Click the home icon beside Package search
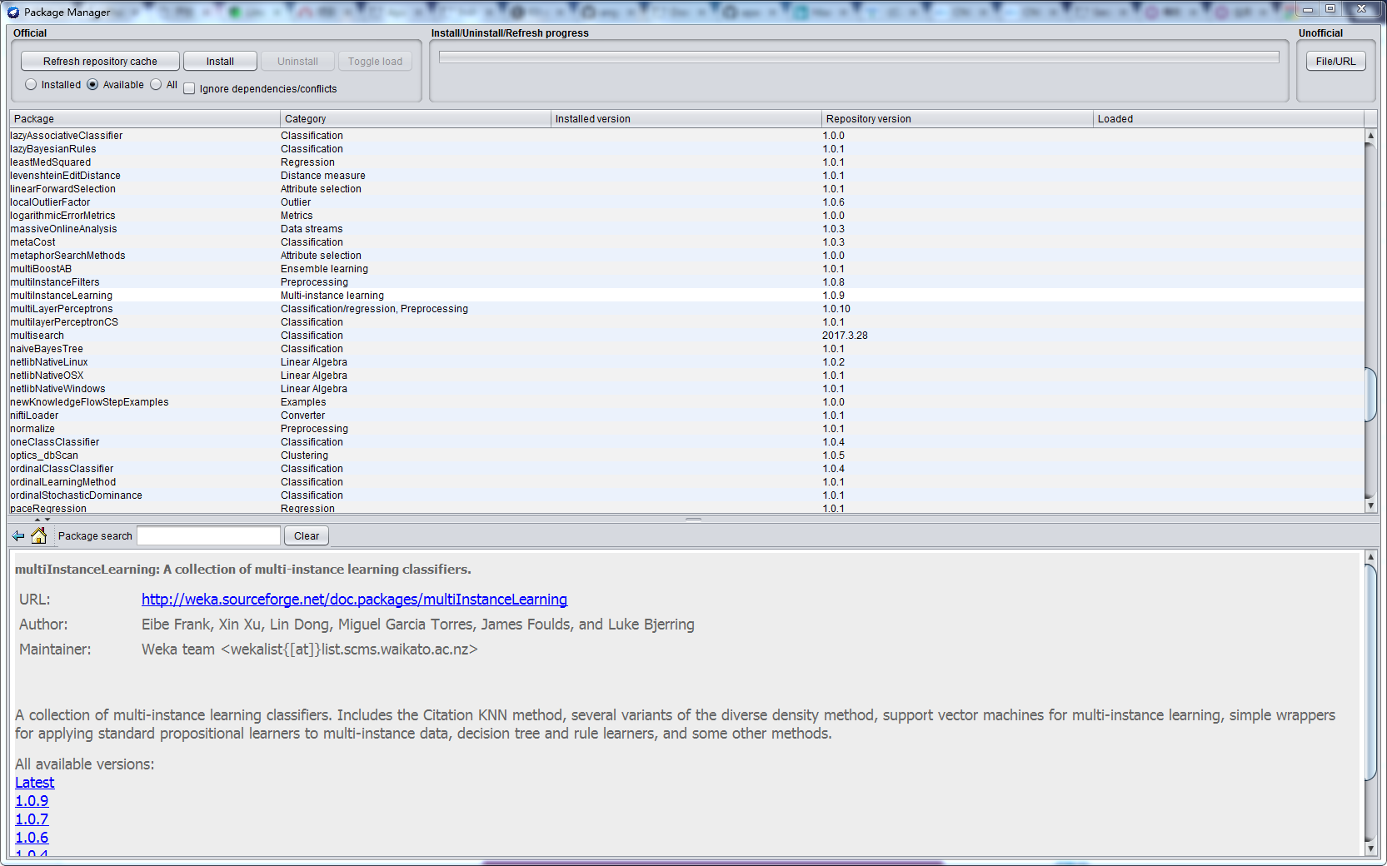This screenshot has height=866, width=1387. [38, 535]
